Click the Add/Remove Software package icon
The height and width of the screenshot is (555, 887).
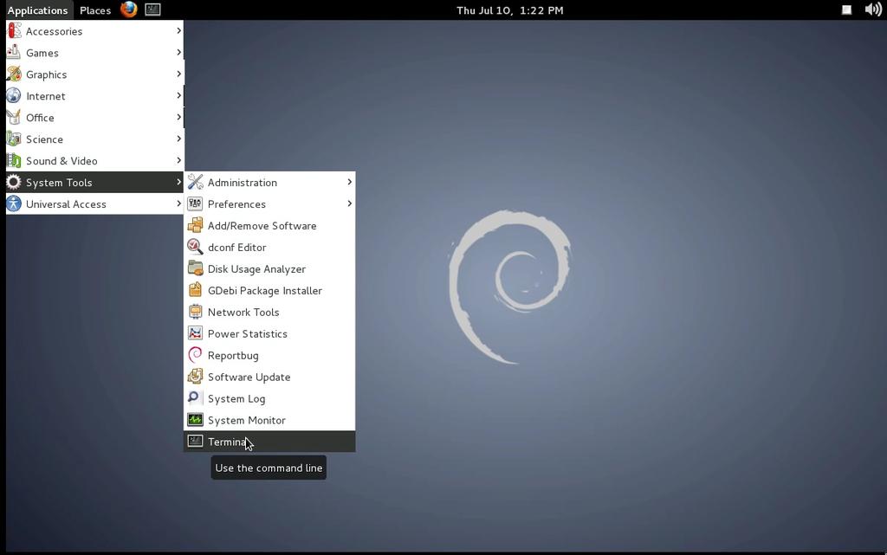click(x=195, y=225)
